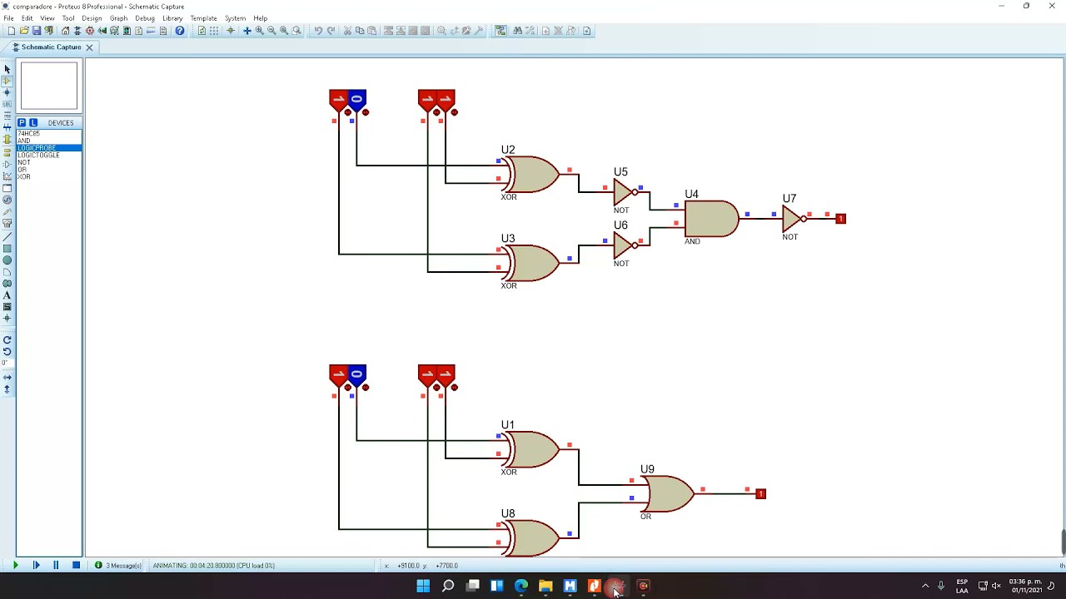Click the rotation angle input field
The image size is (1066, 599).
point(6,363)
